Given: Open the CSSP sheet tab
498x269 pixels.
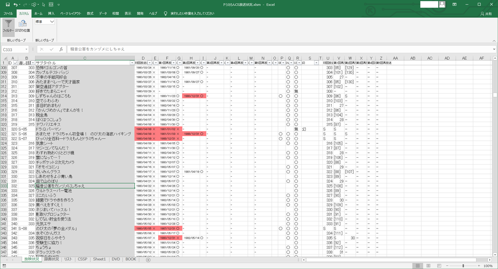Looking at the screenshot, I should [83, 259].
